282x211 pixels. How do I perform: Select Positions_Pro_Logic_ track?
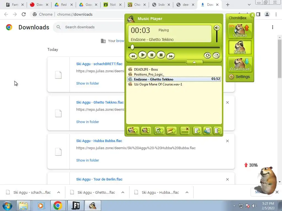pyautogui.click(x=174, y=74)
